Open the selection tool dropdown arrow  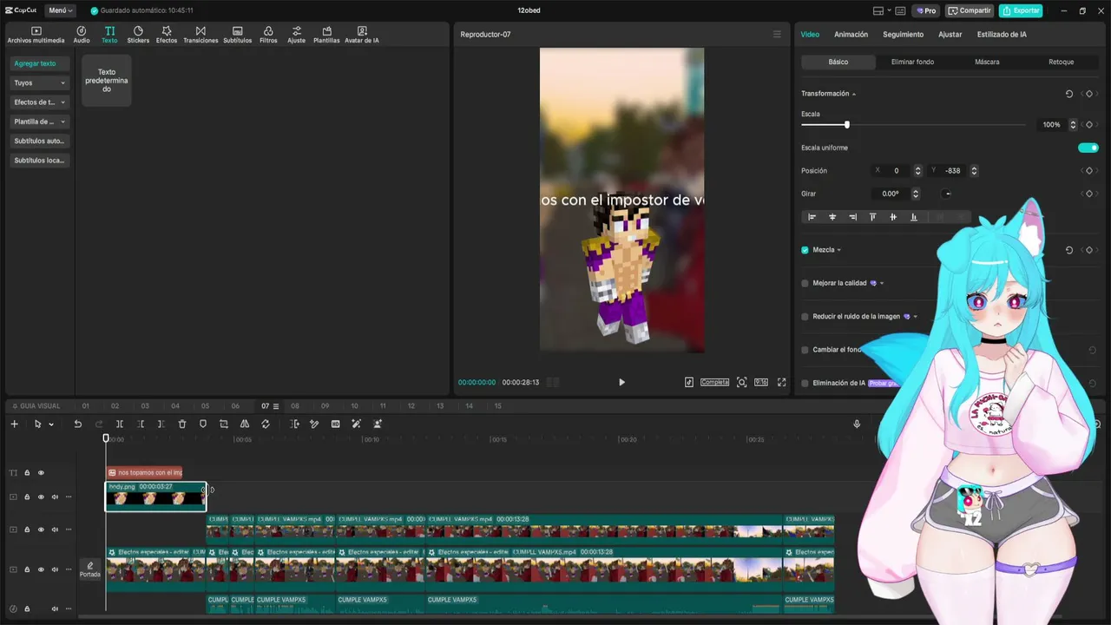pyautogui.click(x=51, y=424)
